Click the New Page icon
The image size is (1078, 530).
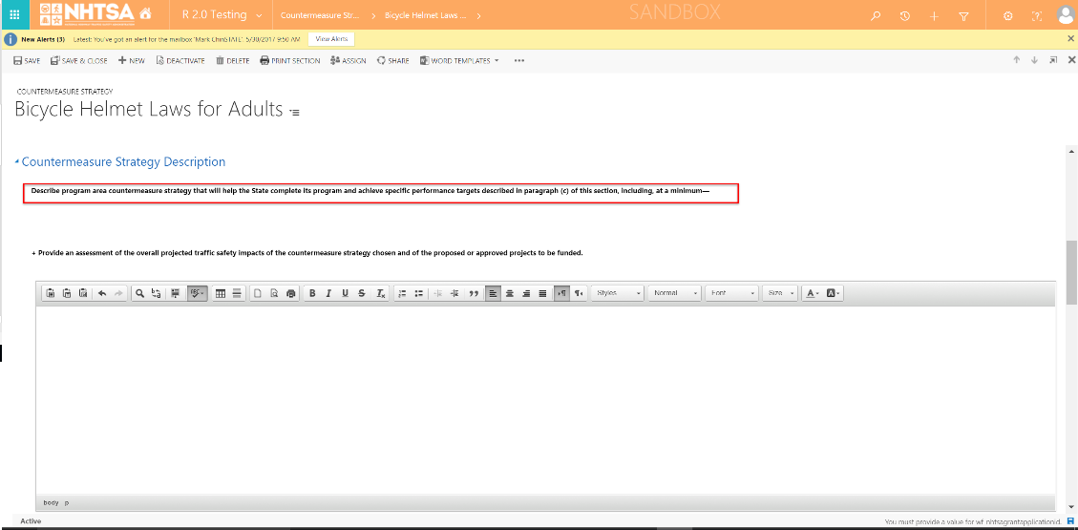pos(258,293)
